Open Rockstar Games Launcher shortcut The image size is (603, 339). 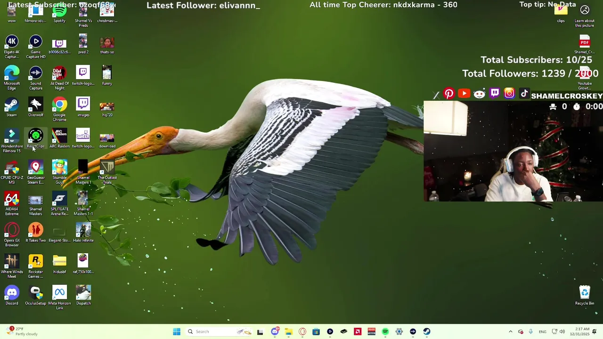(36, 266)
